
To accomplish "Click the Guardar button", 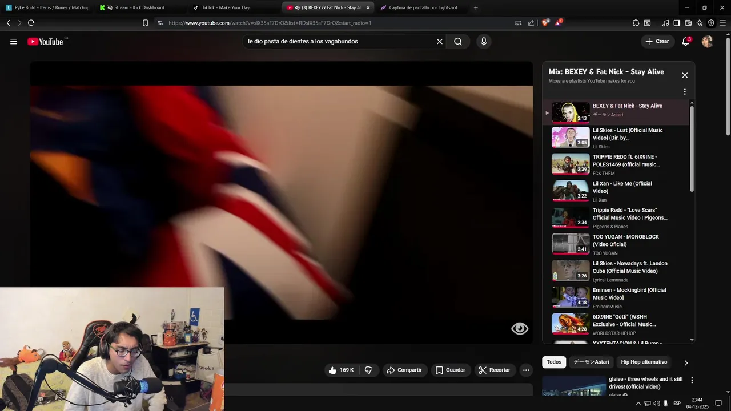I will point(451,370).
